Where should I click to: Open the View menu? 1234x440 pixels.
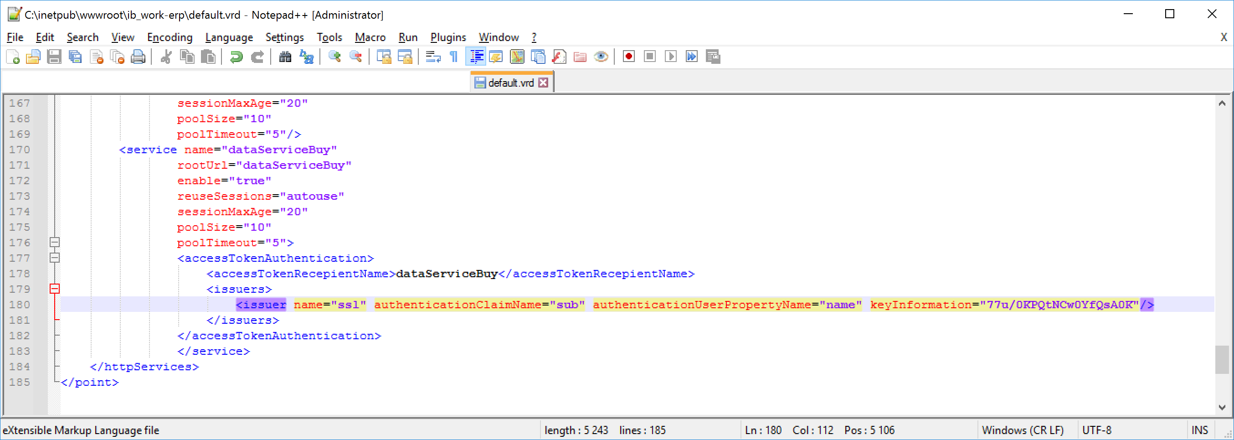(x=123, y=37)
